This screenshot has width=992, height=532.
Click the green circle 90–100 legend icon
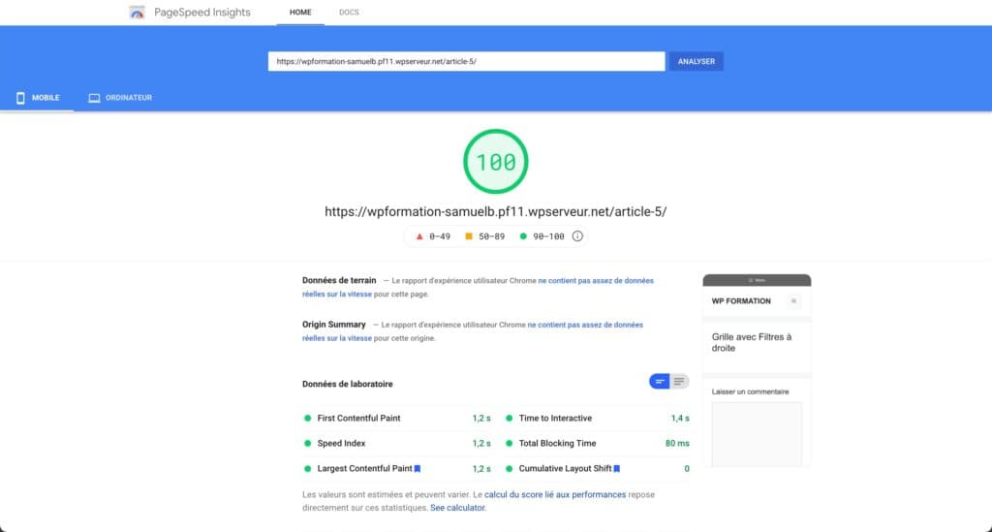pyautogui.click(x=523, y=235)
